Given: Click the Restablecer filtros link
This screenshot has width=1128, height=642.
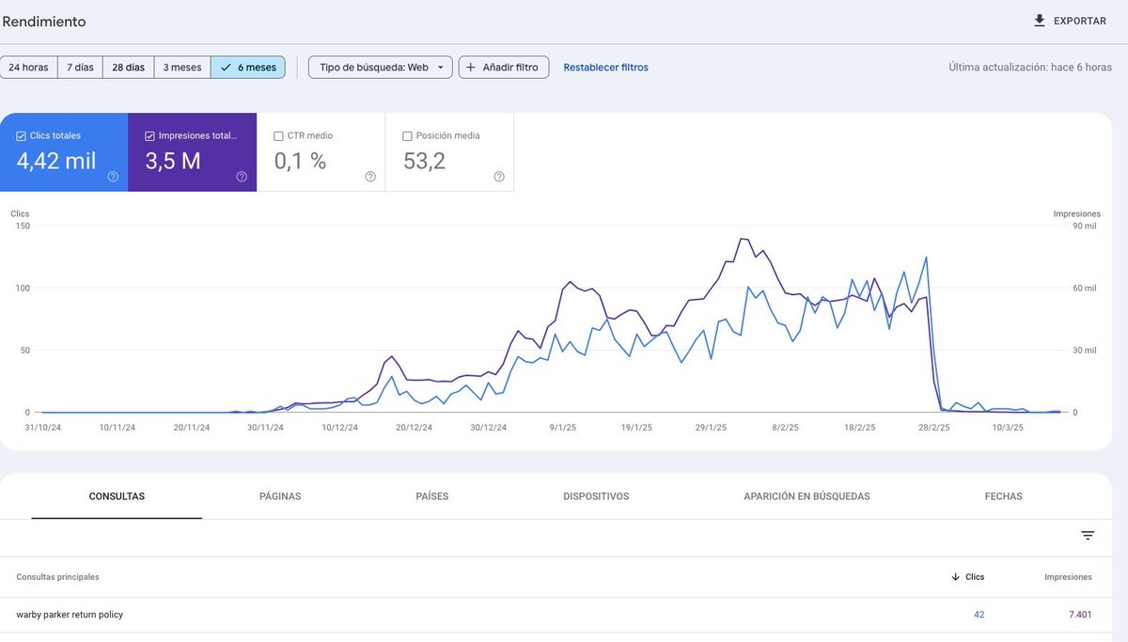Looking at the screenshot, I should click(x=605, y=67).
